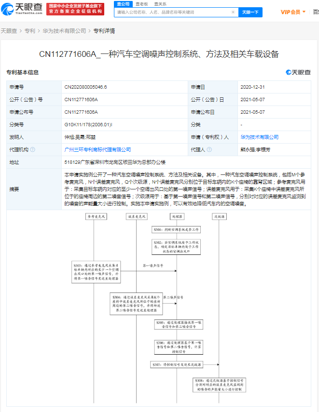
Task: Click the patent title CN112771606A heading
Action: tap(159, 54)
